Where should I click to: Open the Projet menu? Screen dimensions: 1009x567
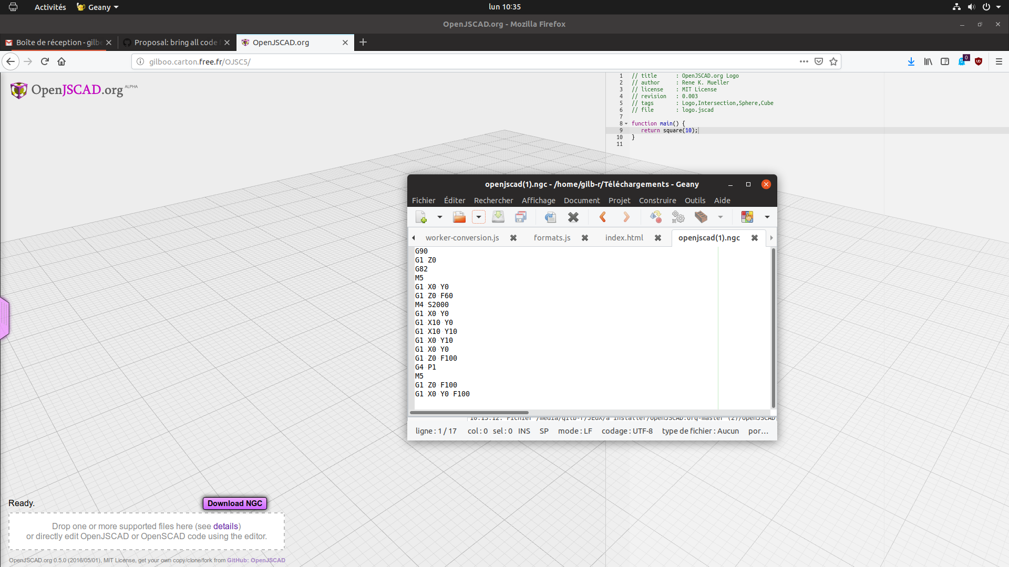pyautogui.click(x=620, y=201)
